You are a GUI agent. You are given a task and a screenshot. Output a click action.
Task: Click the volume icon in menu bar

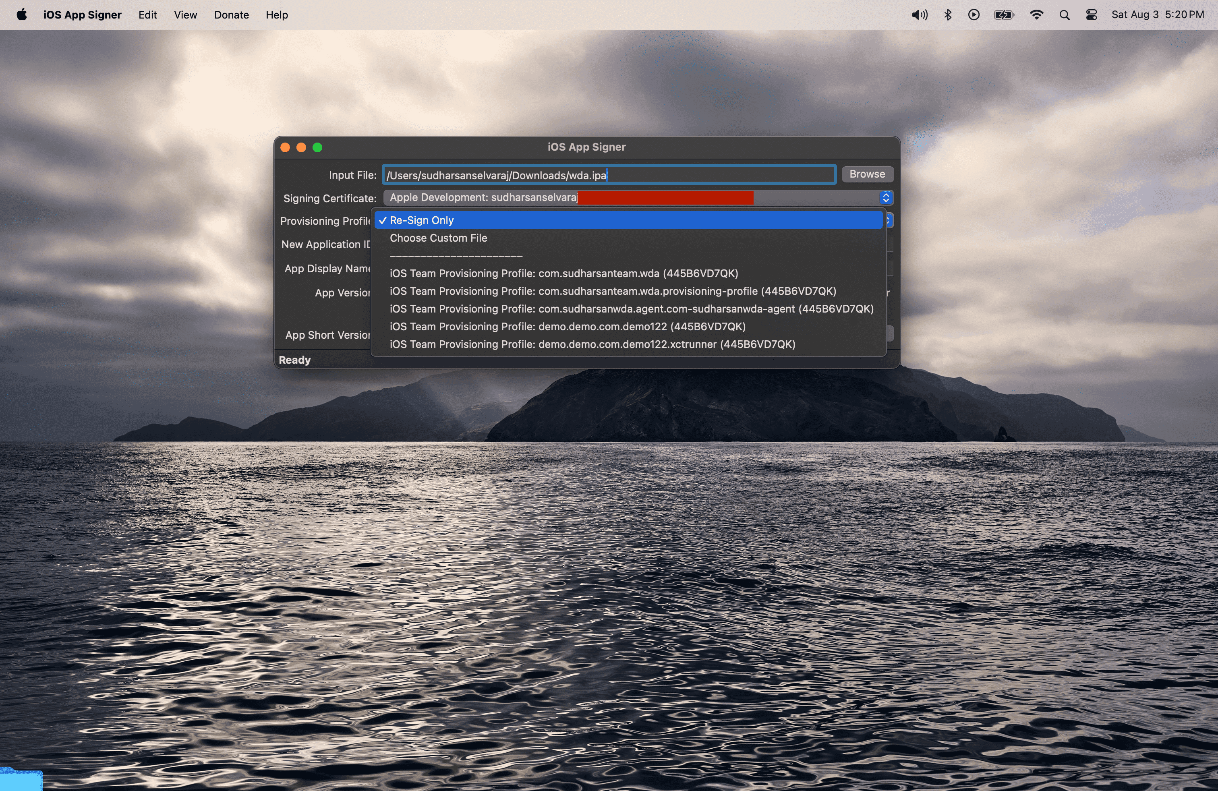[919, 14]
